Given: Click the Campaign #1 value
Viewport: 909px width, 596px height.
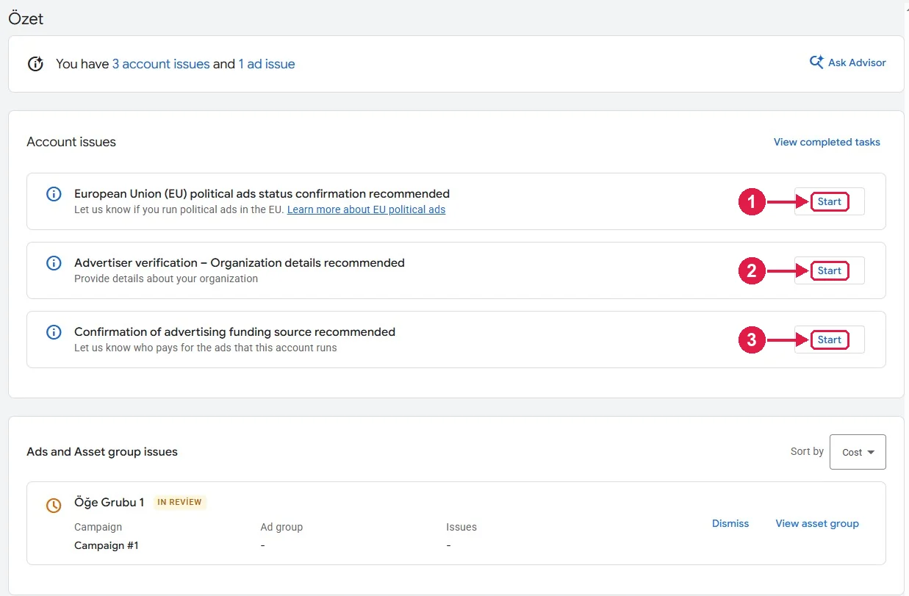Looking at the screenshot, I should 107,545.
